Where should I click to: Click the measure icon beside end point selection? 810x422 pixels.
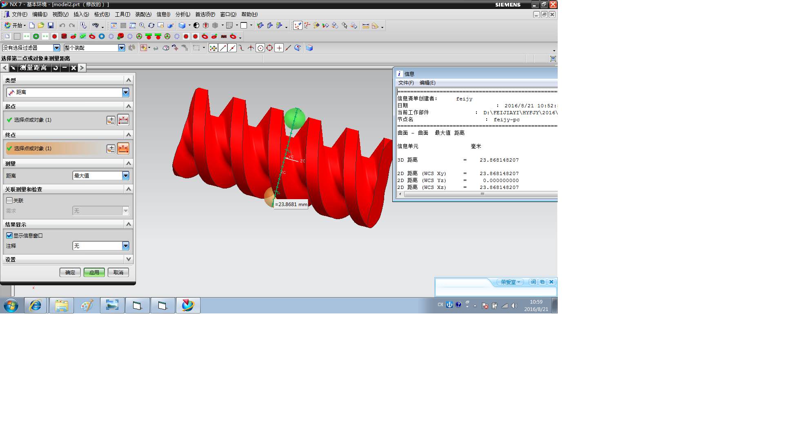tap(123, 149)
